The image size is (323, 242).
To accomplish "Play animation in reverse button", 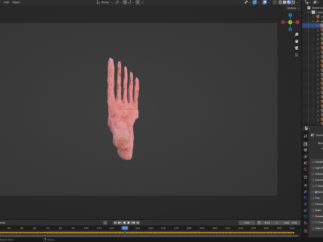I will (124, 223).
